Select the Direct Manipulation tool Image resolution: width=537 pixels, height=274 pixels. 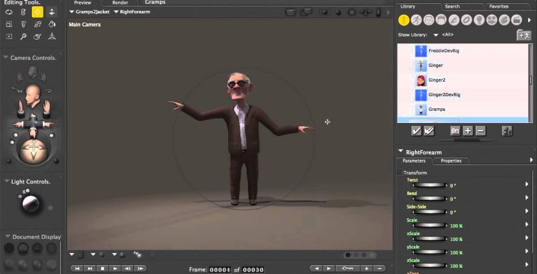pyautogui.click(x=52, y=36)
